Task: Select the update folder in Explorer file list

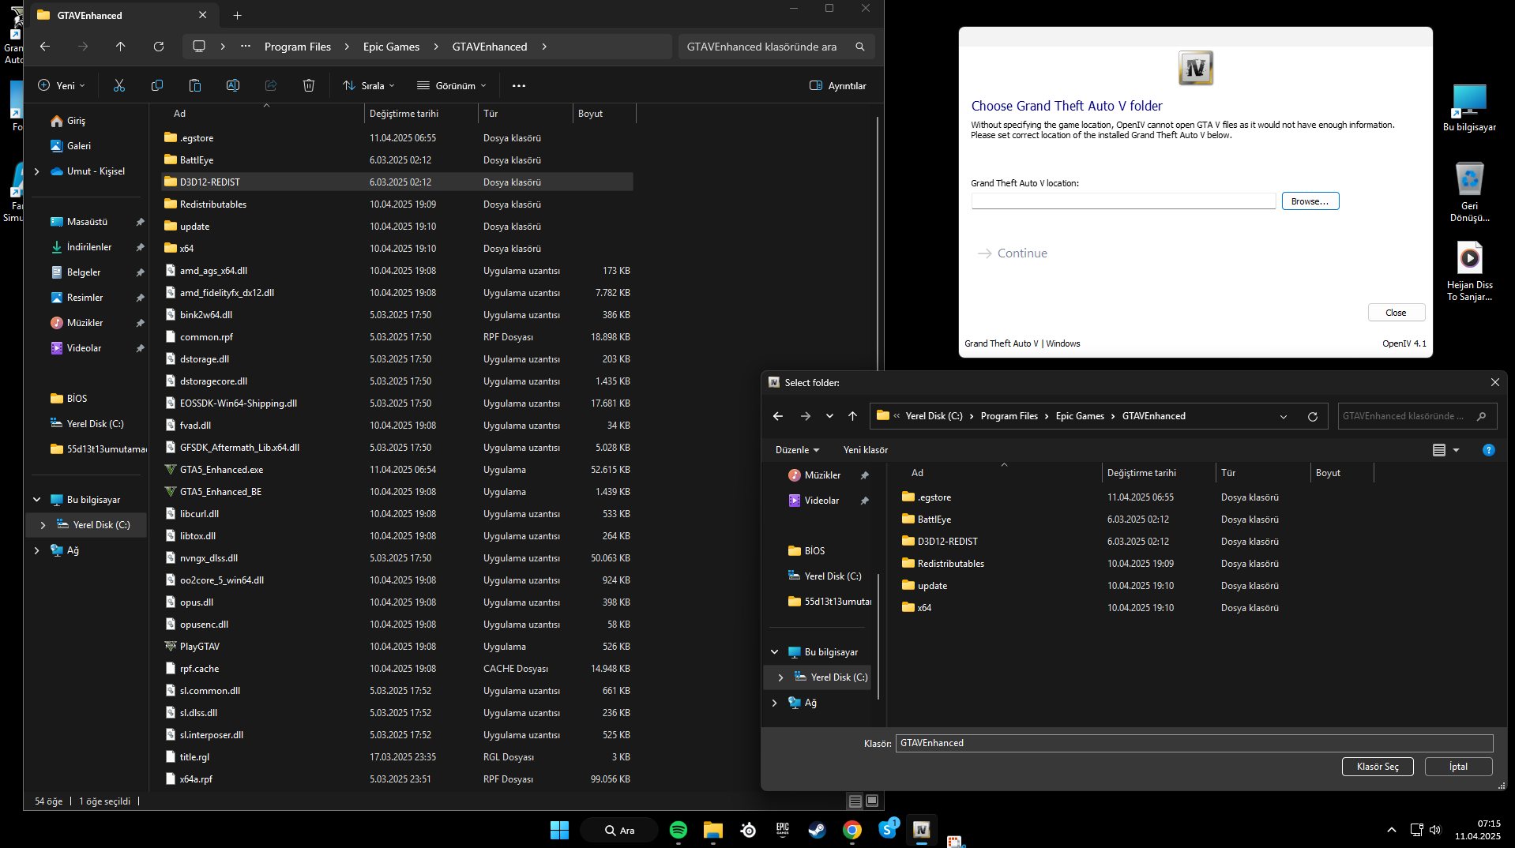Action: [x=194, y=227]
